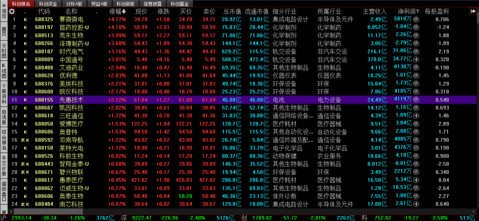This screenshot has height=221, width=479.
Task: Open the 科创基金 tab
Action: click(179, 4)
